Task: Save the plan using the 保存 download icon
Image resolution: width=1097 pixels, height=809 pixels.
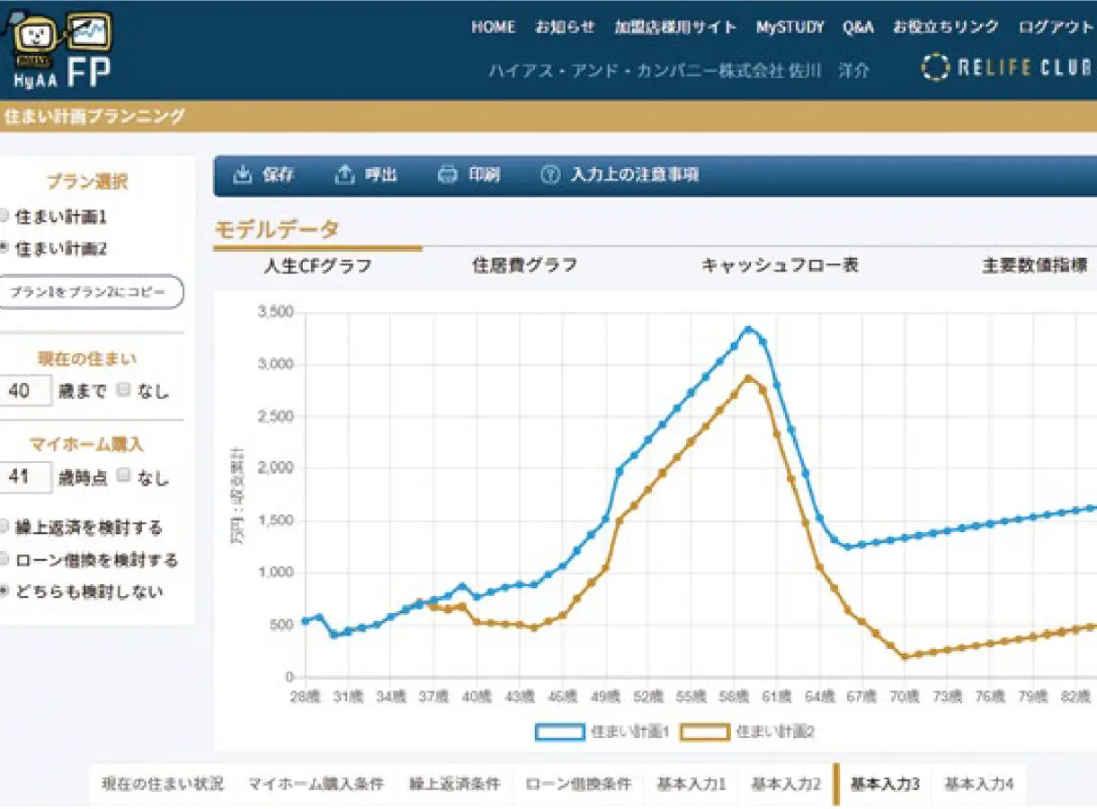Action: pyautogui.click(x=243, y=175)
